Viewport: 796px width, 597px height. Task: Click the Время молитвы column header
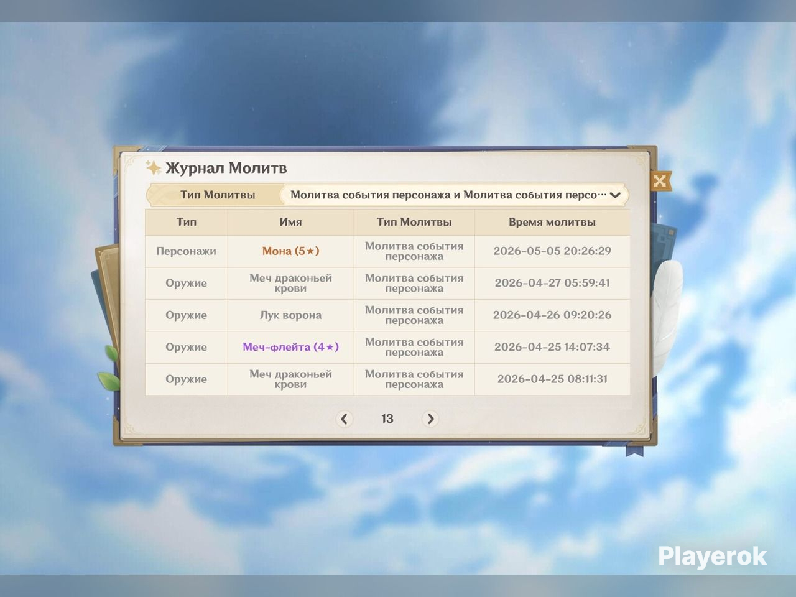pyautogui.click(x=552, y=222)
